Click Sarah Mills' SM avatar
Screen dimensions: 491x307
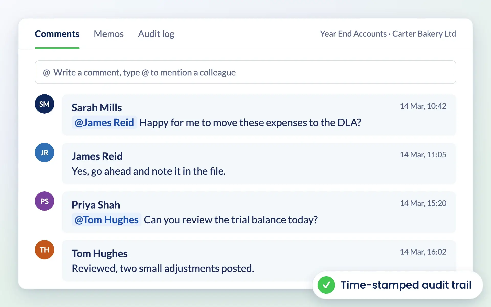(x=44, y=104)
